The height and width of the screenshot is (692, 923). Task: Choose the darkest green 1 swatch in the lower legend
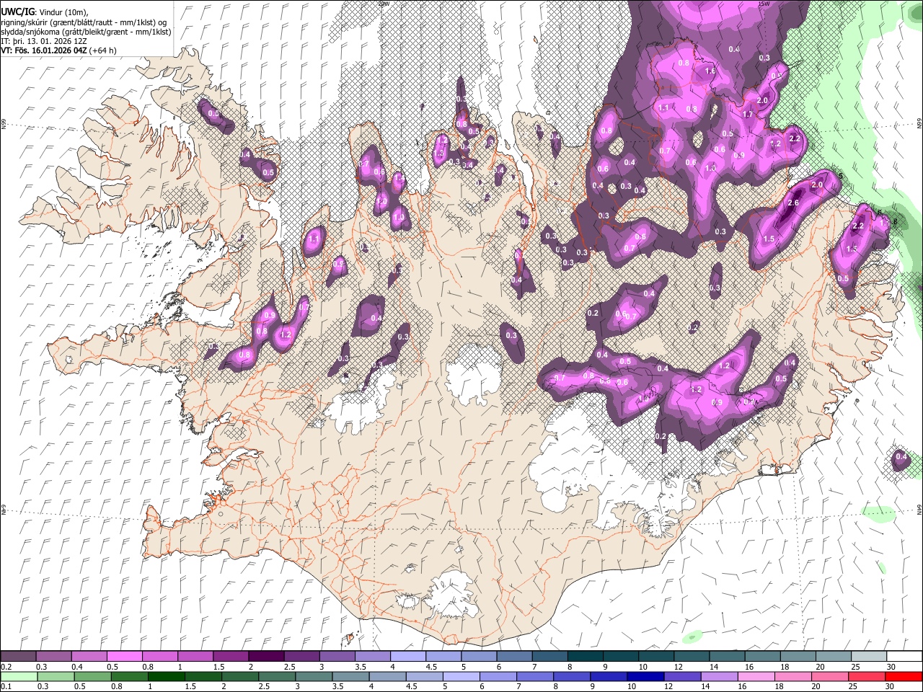[x=166, y=677]
